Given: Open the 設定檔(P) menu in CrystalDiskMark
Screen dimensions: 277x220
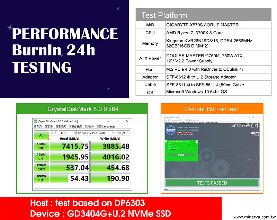Looking at the screenshot, I should tap(61, 126).
